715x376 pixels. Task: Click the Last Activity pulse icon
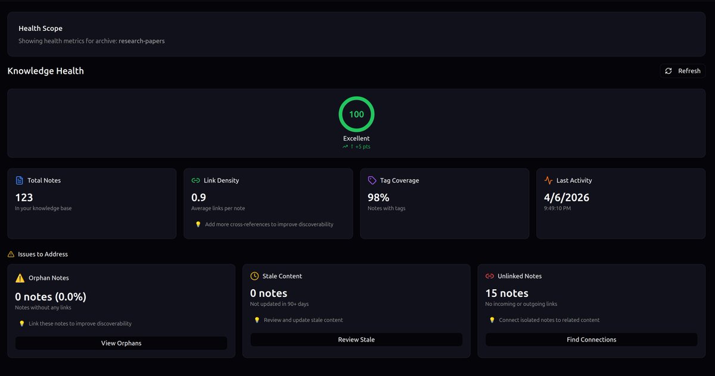[548, 180]
